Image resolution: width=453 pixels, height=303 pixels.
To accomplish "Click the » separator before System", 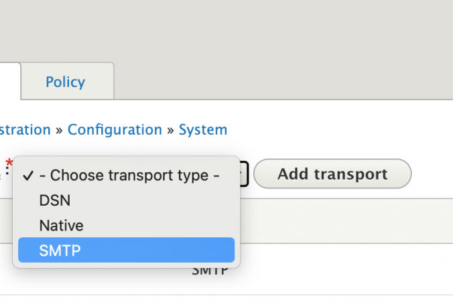I will (x=170, y=129).
